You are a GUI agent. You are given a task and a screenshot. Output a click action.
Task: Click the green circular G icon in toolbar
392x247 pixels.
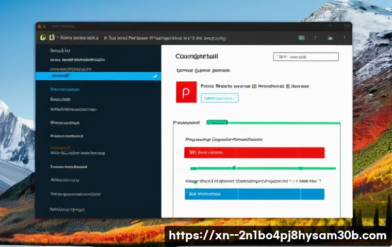(x=43, y=37)
